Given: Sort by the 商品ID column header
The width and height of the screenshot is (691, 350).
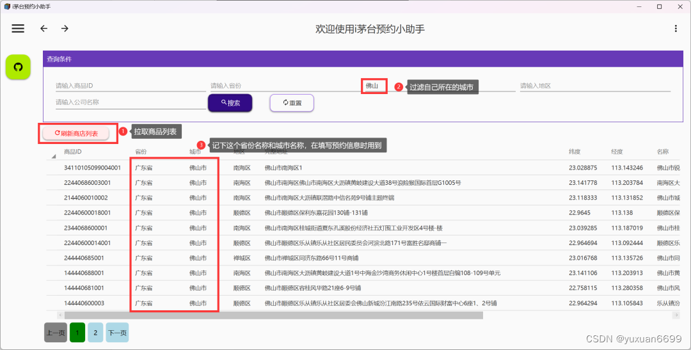Looking at the screenshot, I should pyautogui.click(x=73, y=152).
